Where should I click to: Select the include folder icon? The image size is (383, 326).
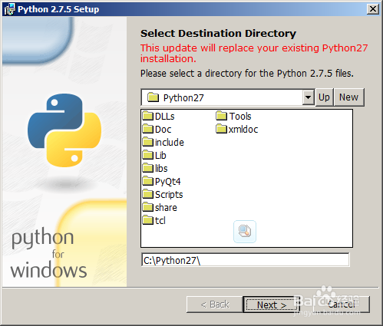[x=147, y=142]
